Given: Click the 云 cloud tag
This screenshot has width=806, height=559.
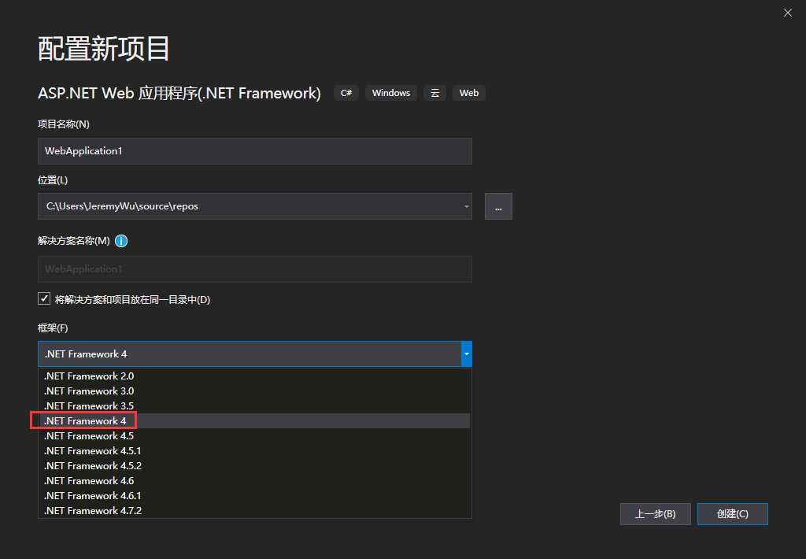Looking at the screenshot, I should (x=434, y=93).
